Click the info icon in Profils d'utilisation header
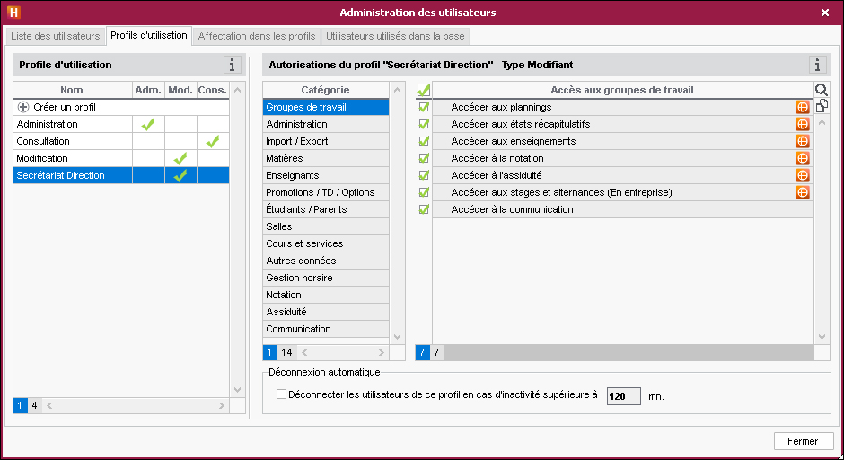The width and height of the screenshot is (844, 460). 232,65
